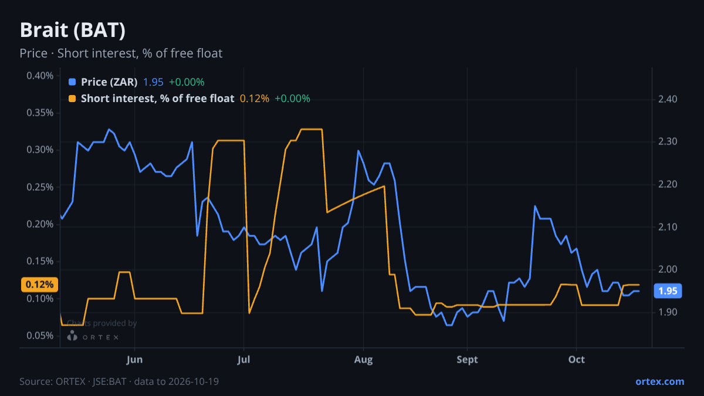
Task: Click the source note 'data to 2026-10-19'
Action: pyautogui.click(x=177, y=381)
